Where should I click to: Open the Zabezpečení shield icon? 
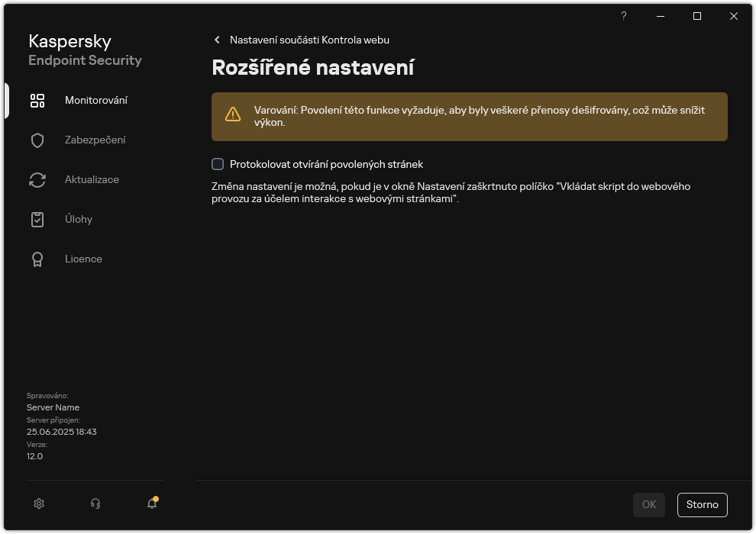(x=37, y=140)
